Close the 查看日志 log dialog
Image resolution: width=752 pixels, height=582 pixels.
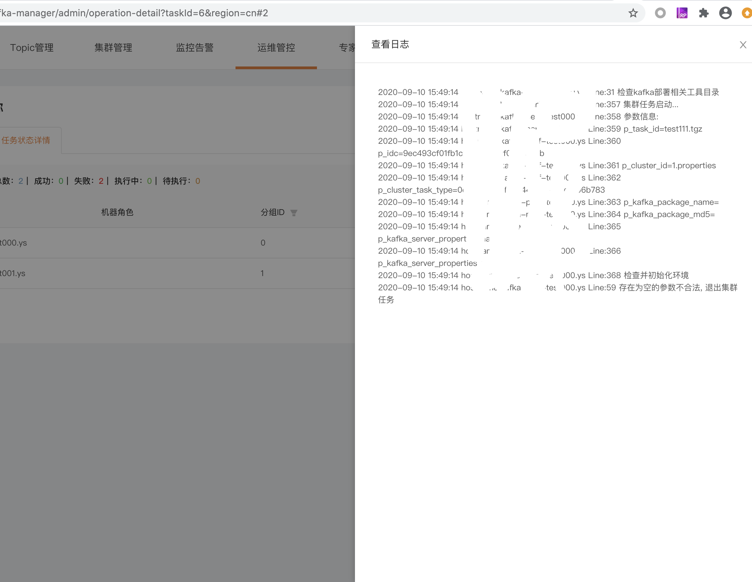tap(742, 45)
